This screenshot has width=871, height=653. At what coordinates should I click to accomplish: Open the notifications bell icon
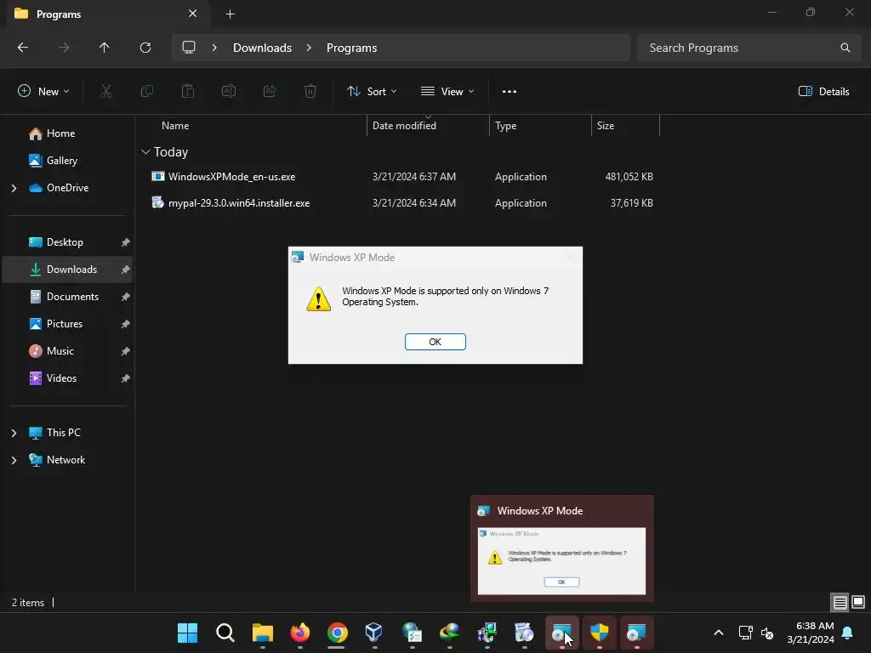pos(848,633)
